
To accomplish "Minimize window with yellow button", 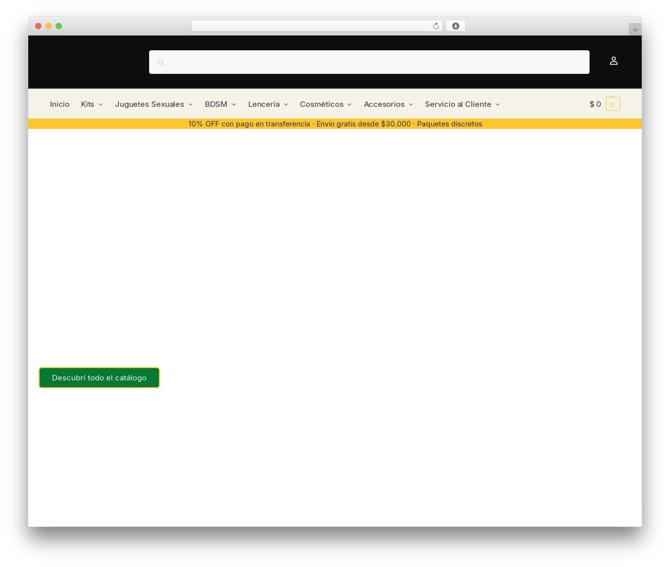I will click(x=48, y=26).
